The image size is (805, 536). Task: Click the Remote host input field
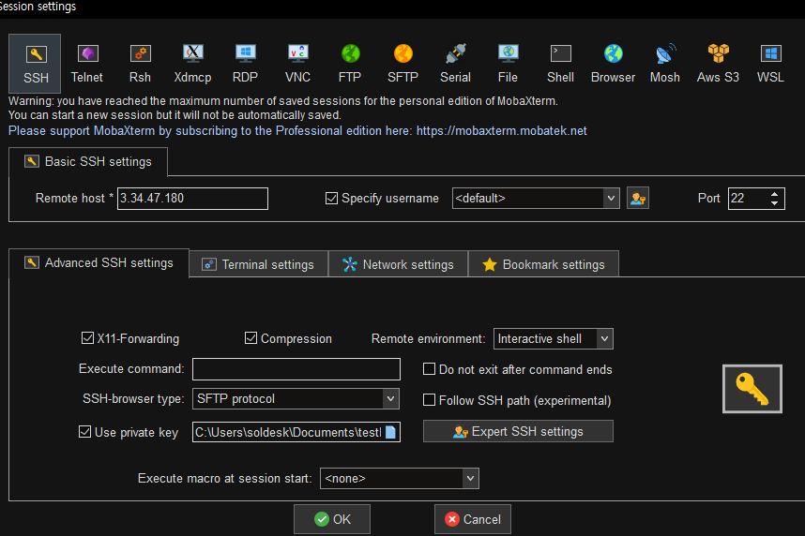tap(192, 199)
